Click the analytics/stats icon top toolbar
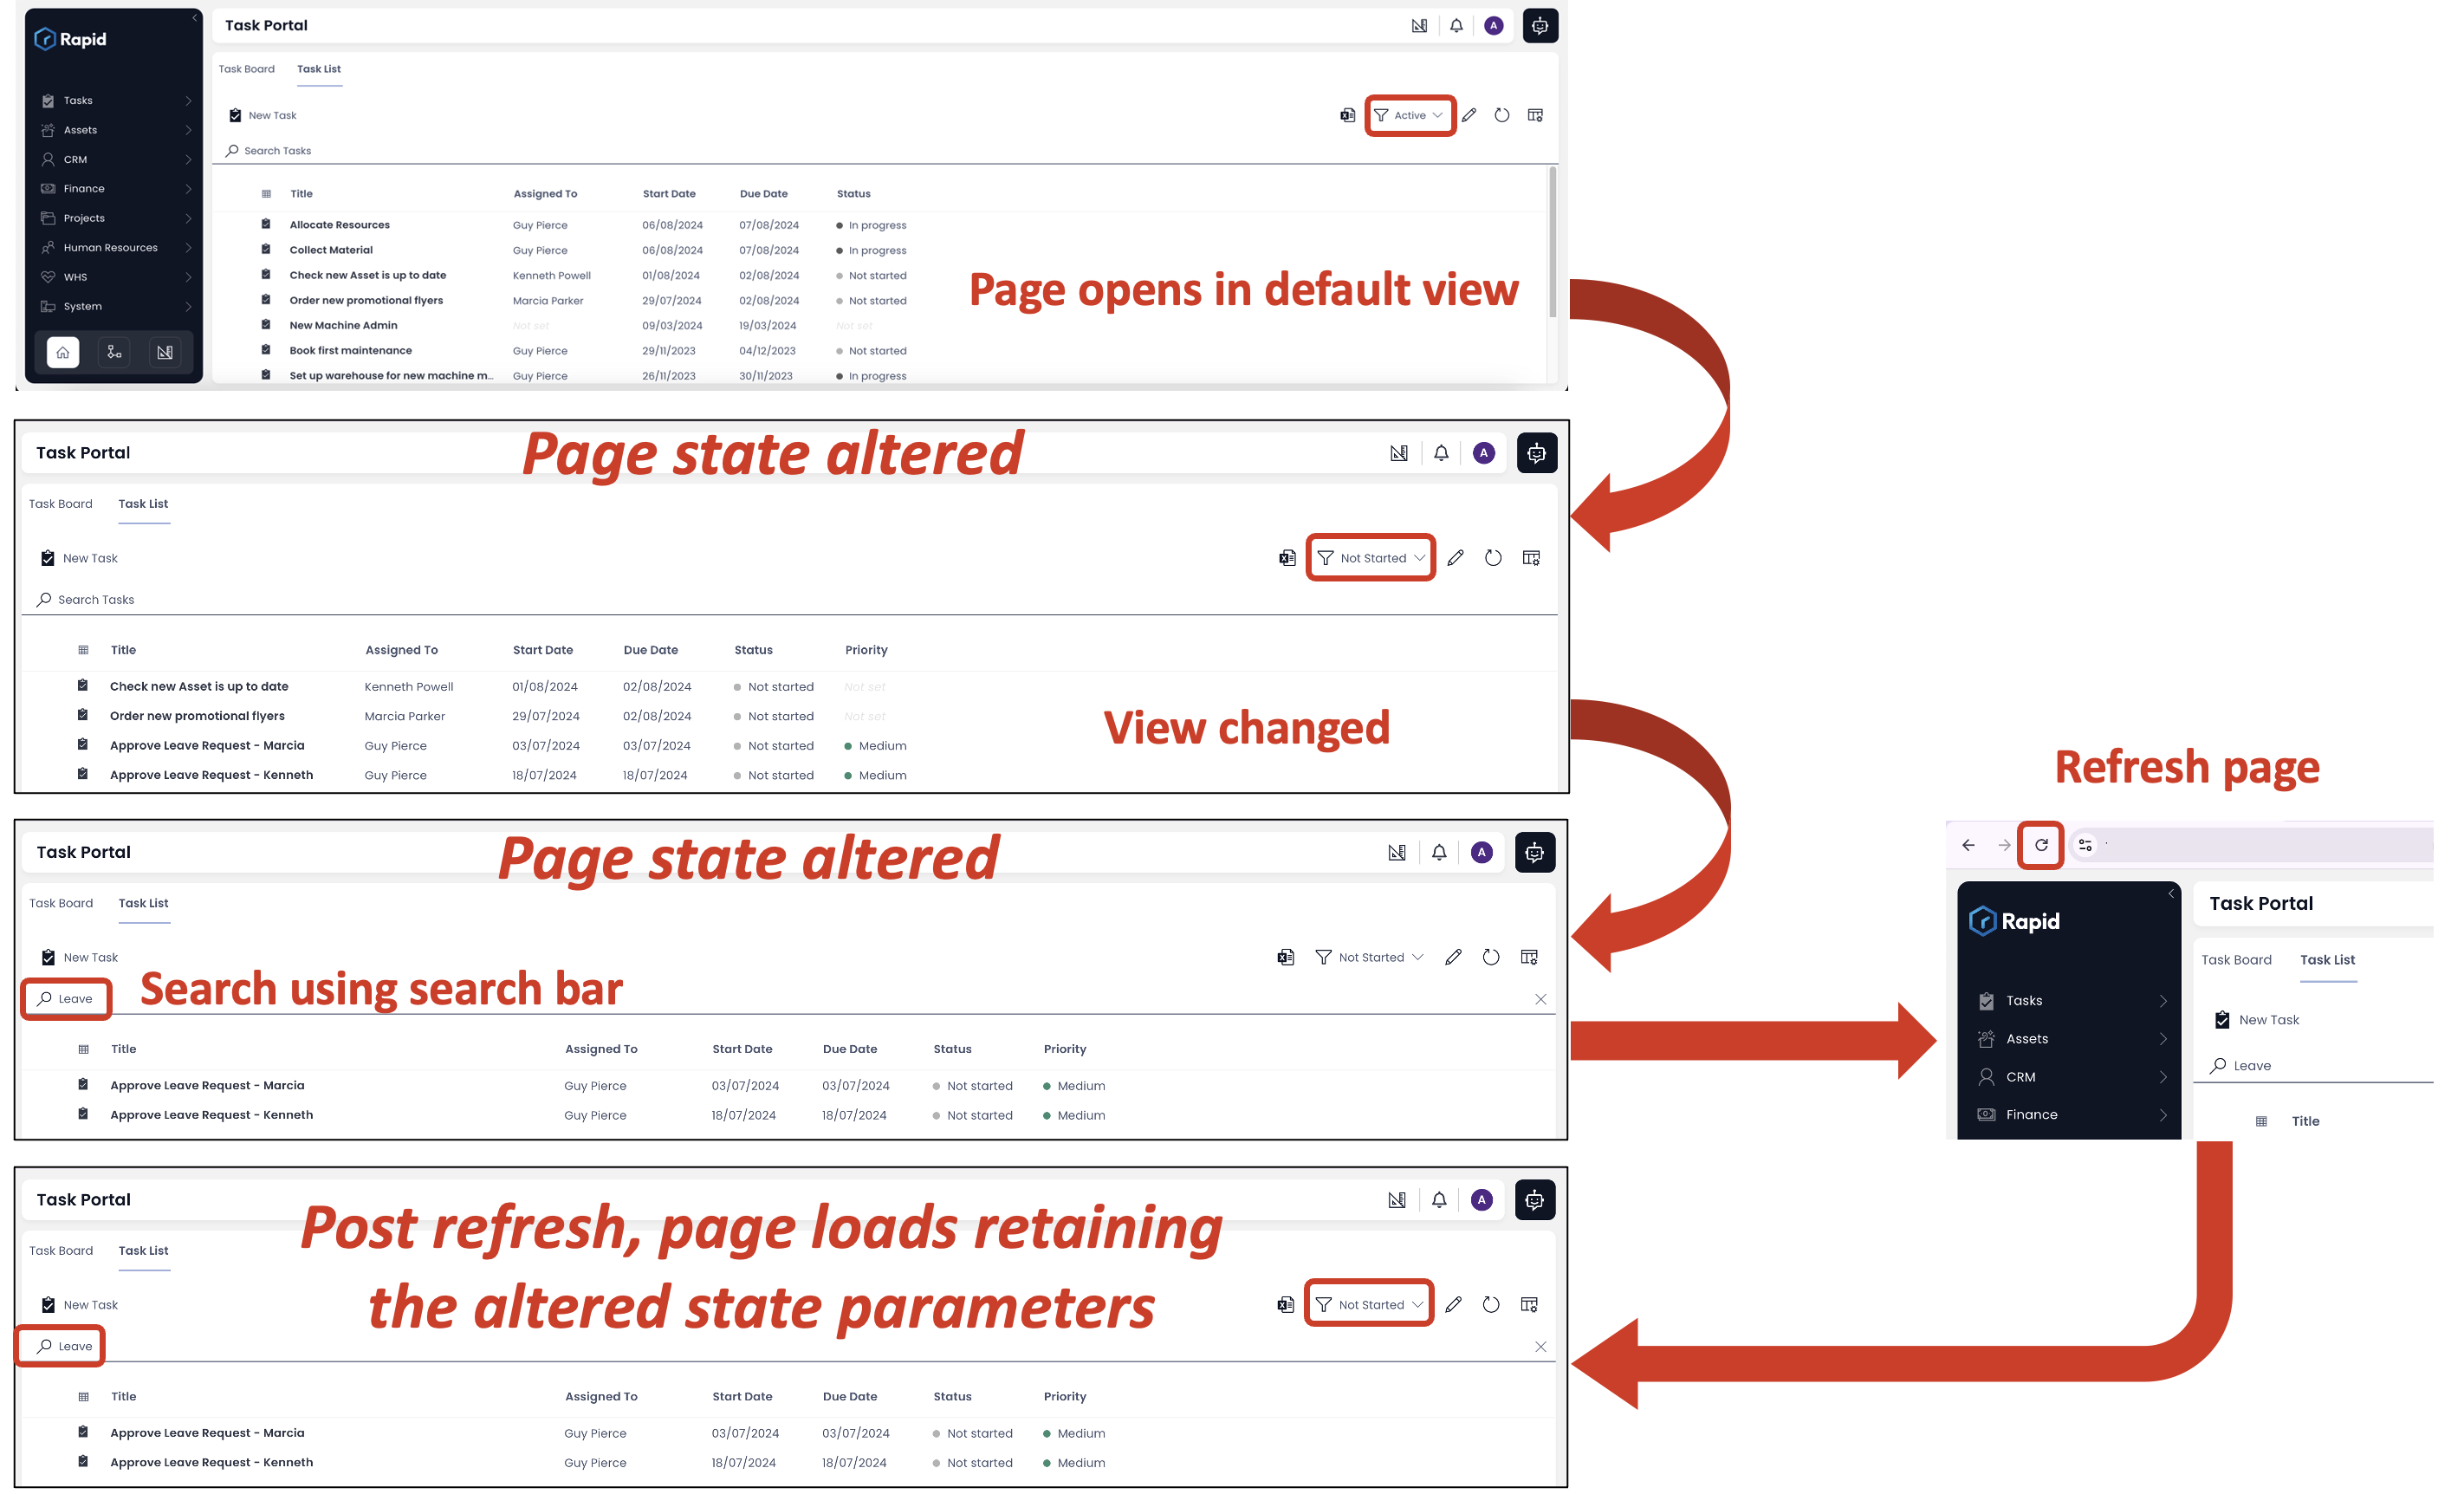This screenshot has width=2464, height=1494. click(1418, 24)
